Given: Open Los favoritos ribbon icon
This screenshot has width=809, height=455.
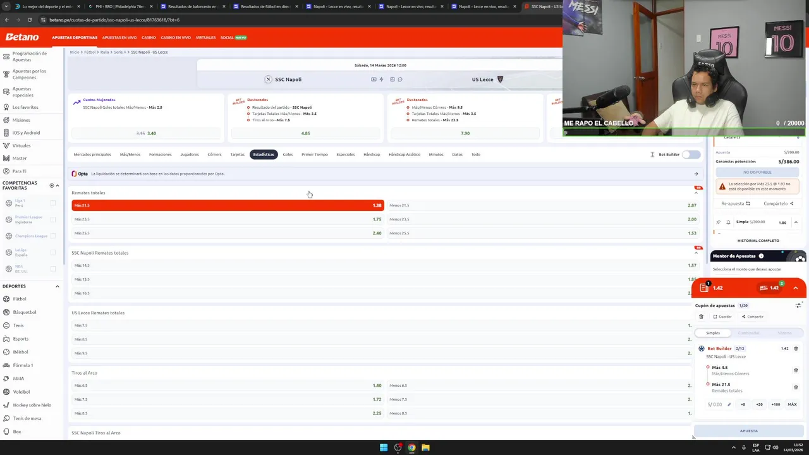Looking at the screenshot, I should [x=6, y=107].
